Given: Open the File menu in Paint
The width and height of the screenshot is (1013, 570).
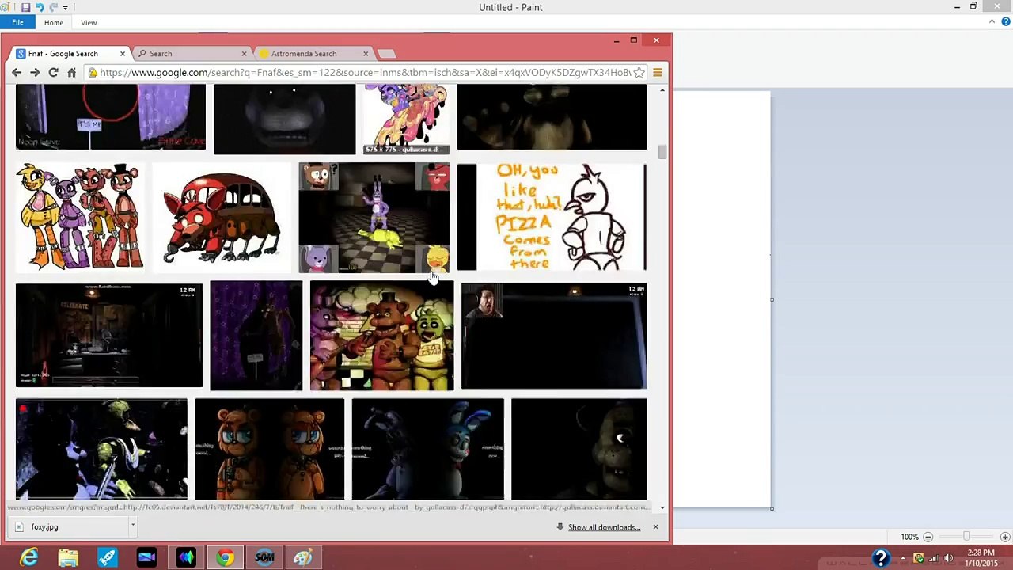Looking at the screenshot, I should pyautogui.click(x=17, y=22).
